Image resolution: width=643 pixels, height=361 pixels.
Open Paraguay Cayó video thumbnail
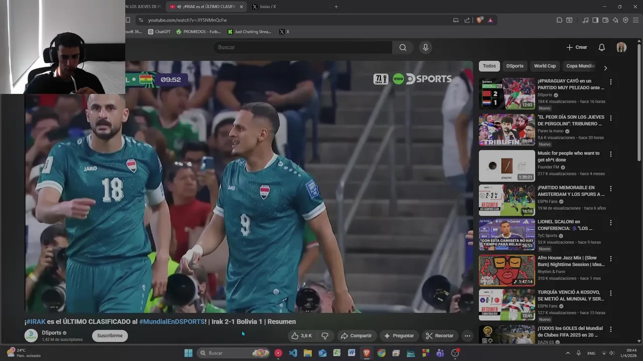(506, 94)
